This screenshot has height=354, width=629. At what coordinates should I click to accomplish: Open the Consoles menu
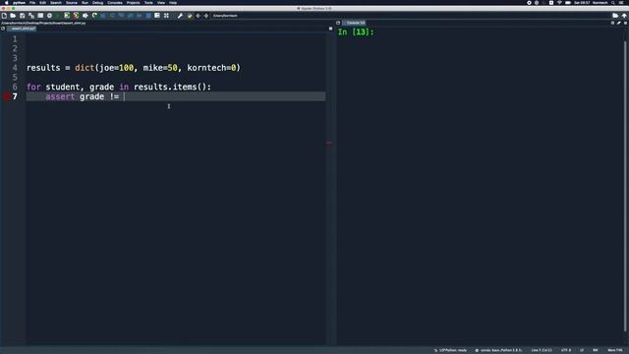coord(115,3)
